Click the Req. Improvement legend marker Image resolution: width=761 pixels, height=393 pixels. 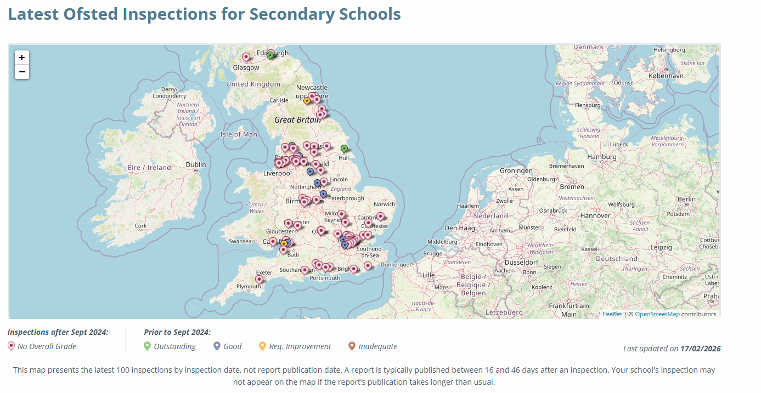(x=262, y=346)
